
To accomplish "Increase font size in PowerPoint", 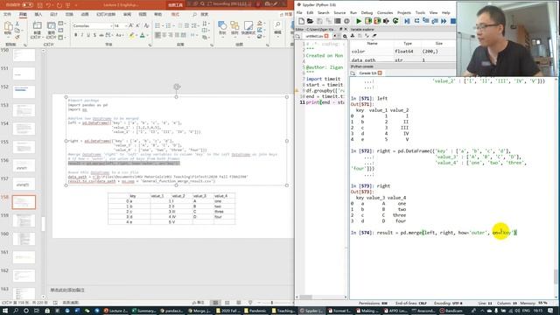I will pos(131,25).
